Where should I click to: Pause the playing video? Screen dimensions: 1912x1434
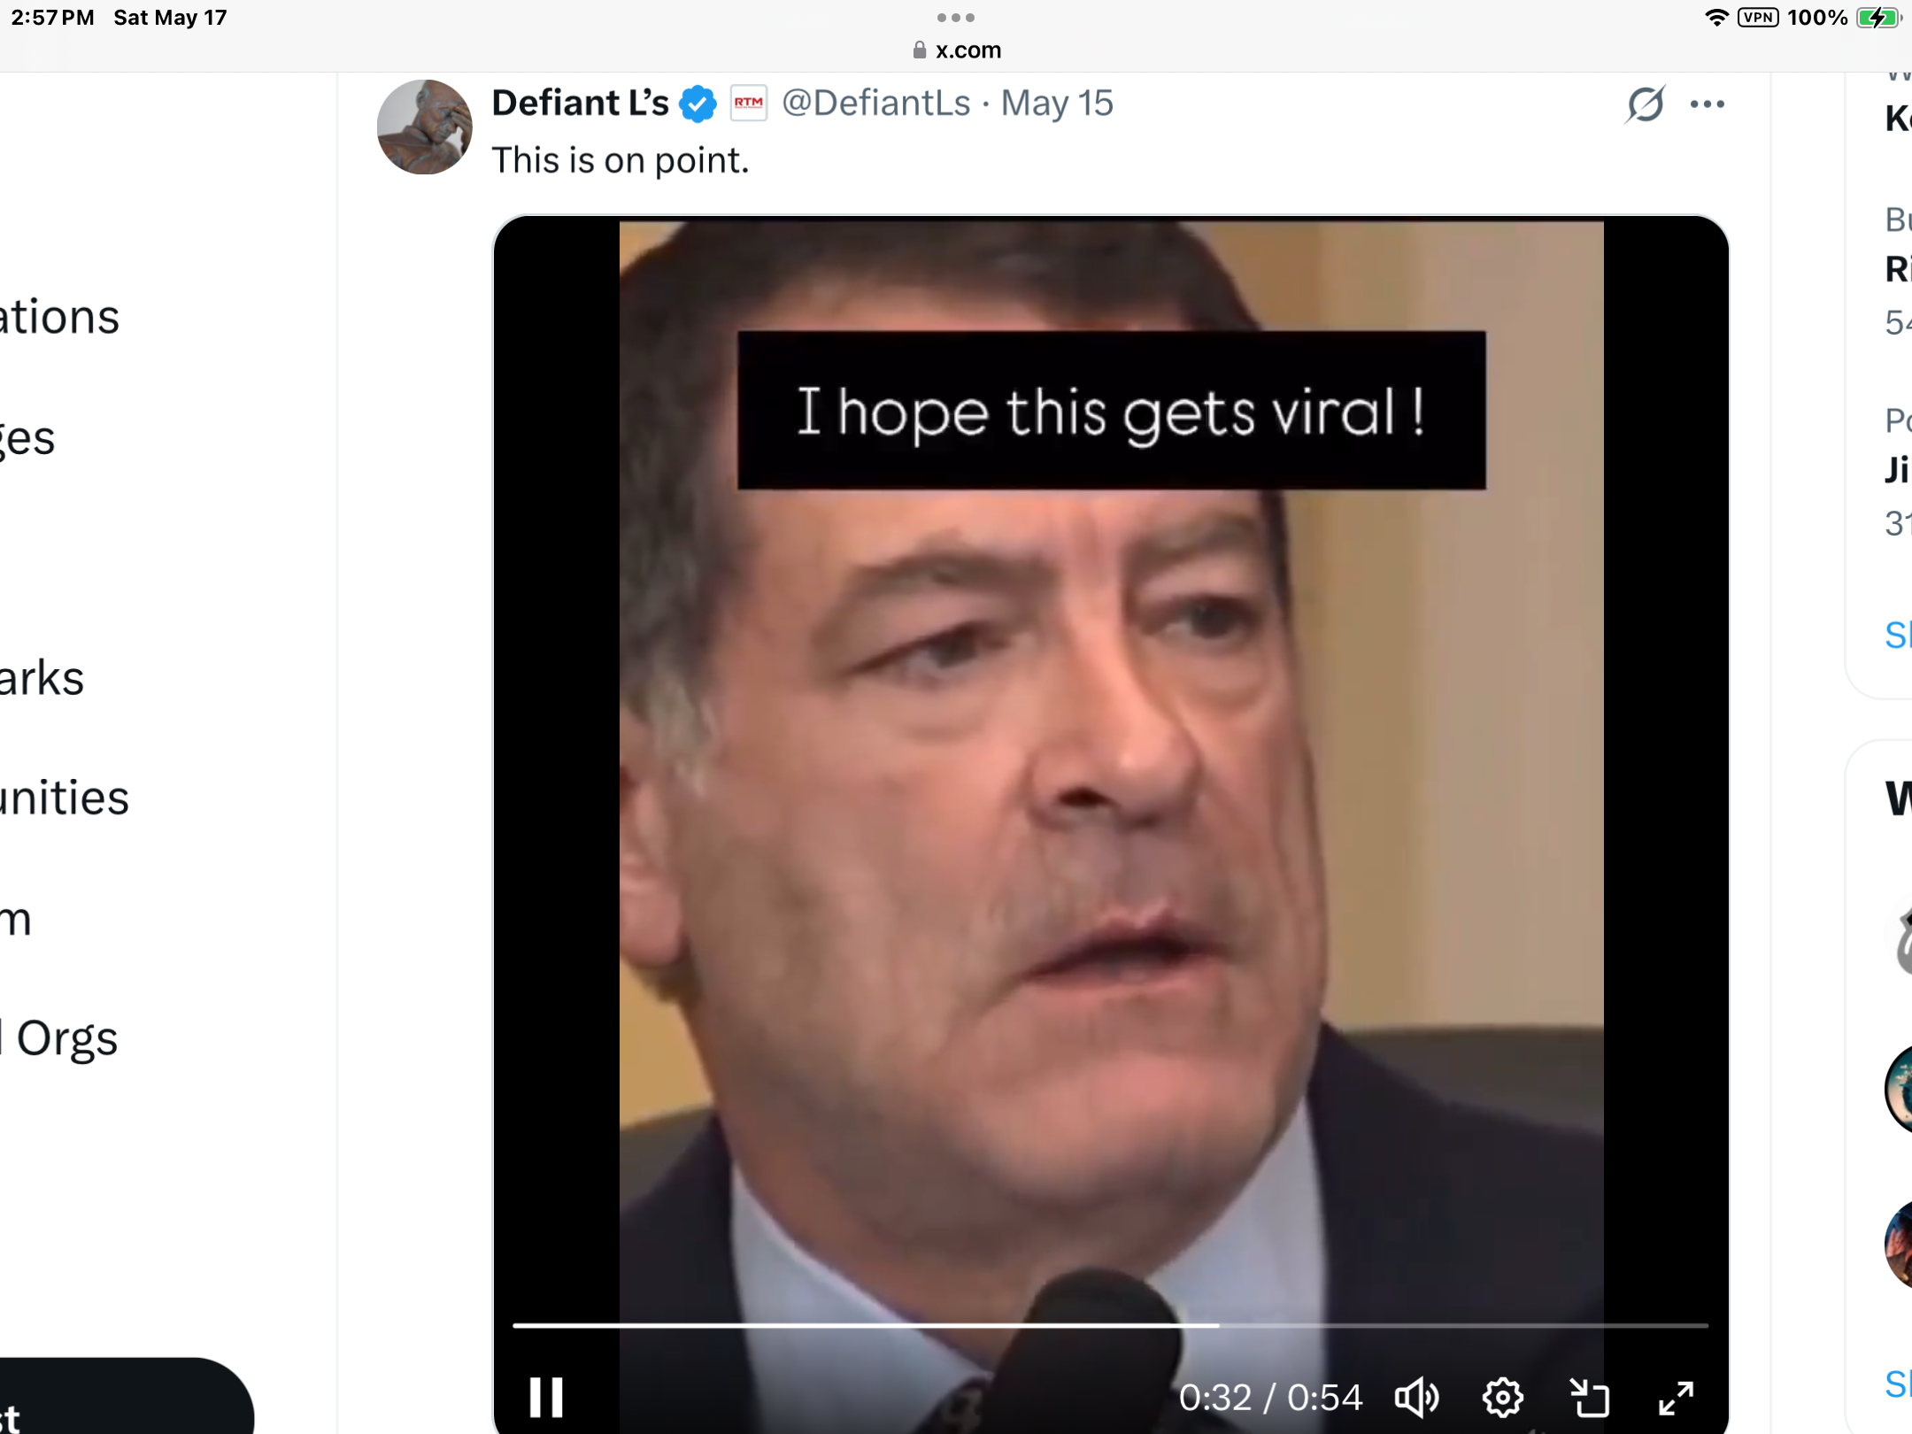pyautogui.click(x=545, y=1398)
